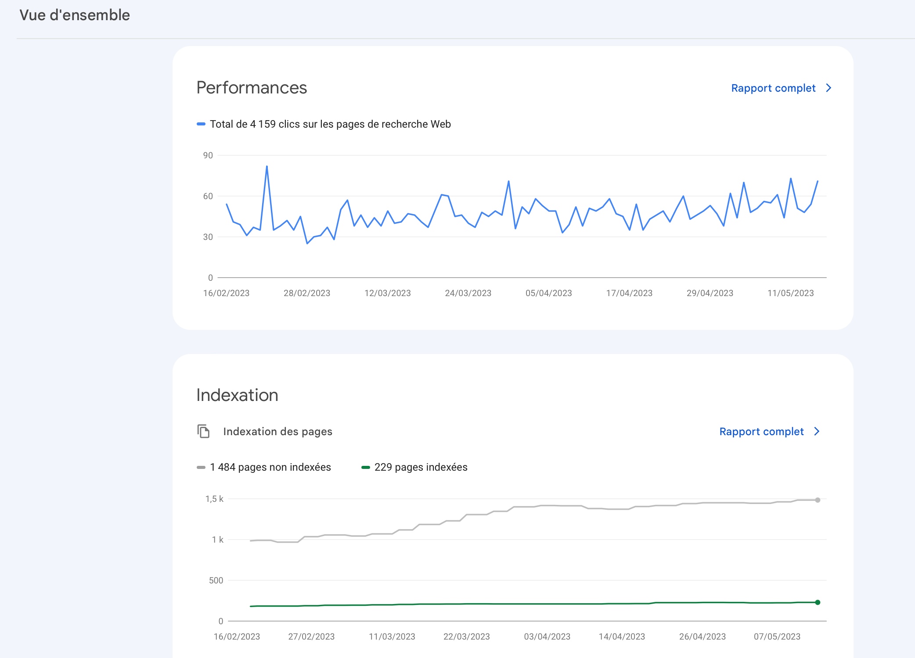915x658 pixels.
Task: Open Indexation des pages Rapport complet link
Action: (x=761, y=432)
